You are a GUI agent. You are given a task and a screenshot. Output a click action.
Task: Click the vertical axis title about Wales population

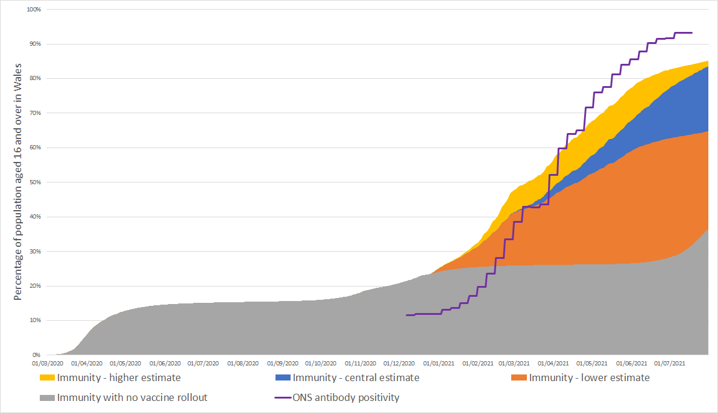coord(19,182)
